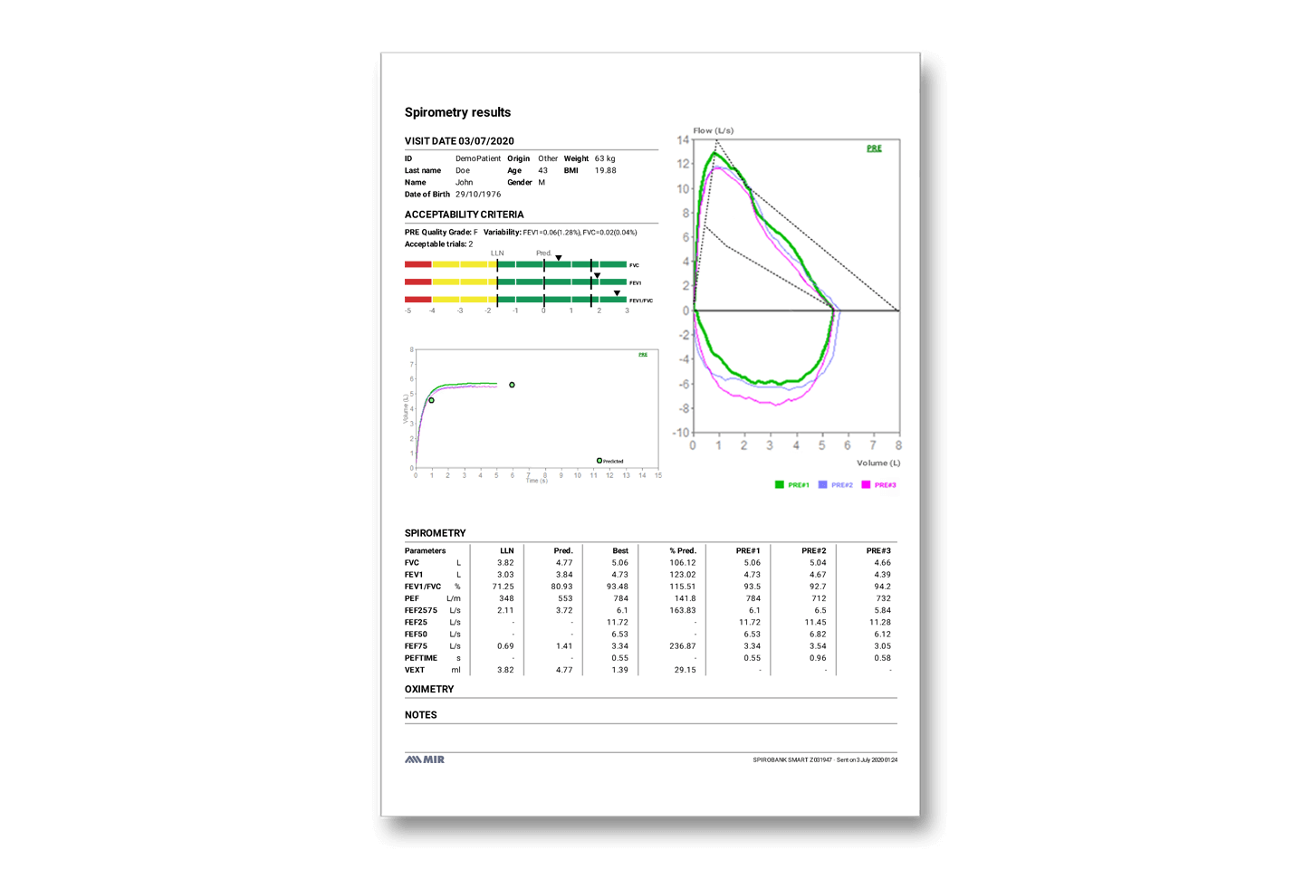The width and height of the screenshot is (1304, 869).
Task: Click the FEV1/FVC Best value 93.48
Action: (x=618, y=587)
